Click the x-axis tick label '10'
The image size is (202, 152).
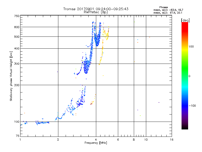[x=146, y=140]
